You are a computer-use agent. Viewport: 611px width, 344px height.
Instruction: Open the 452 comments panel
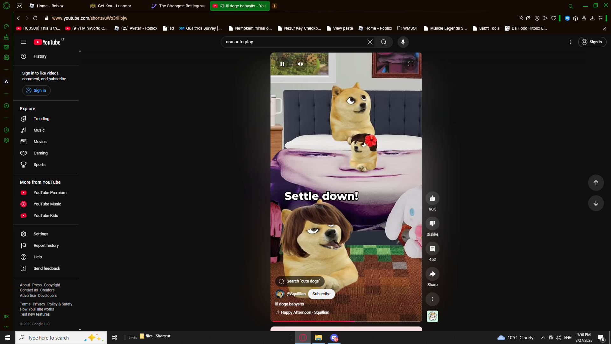coord(432,249)
